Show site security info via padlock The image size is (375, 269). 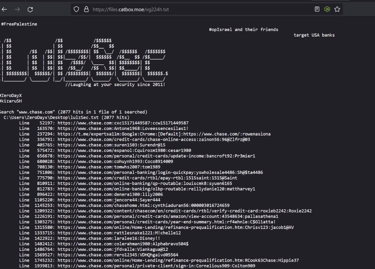click(86, 9)
